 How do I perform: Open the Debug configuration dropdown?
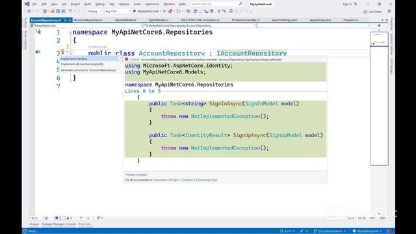95,11
